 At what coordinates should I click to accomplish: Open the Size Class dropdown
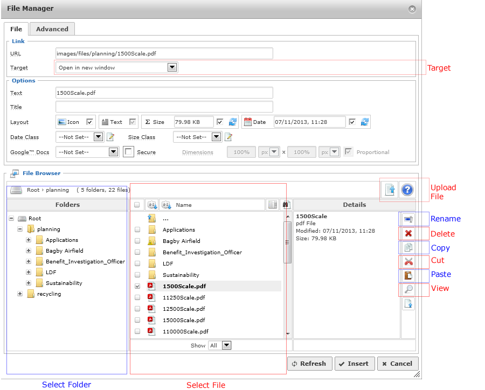click(216, 137)
